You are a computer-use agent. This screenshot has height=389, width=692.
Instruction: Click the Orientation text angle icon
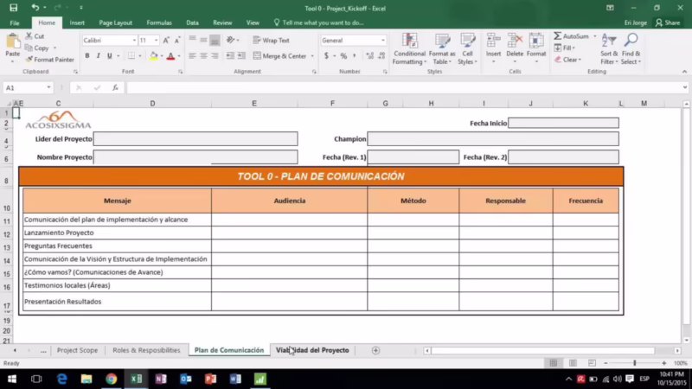click(x=230, y=40)
